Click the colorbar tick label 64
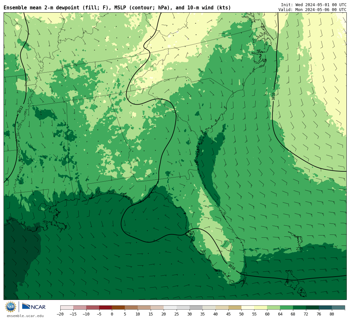Screen dimensions: 350x320 click(280, 314)
